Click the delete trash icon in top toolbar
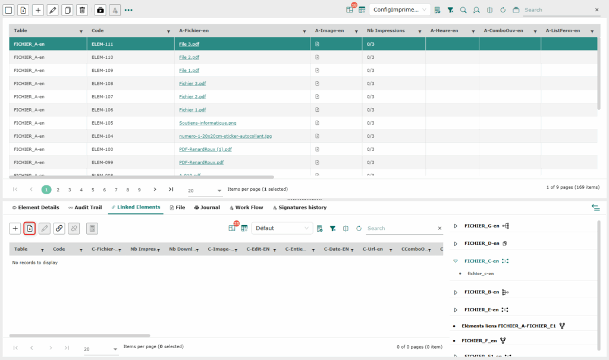Viewport: 609px width, 360px height. (82, 10)
